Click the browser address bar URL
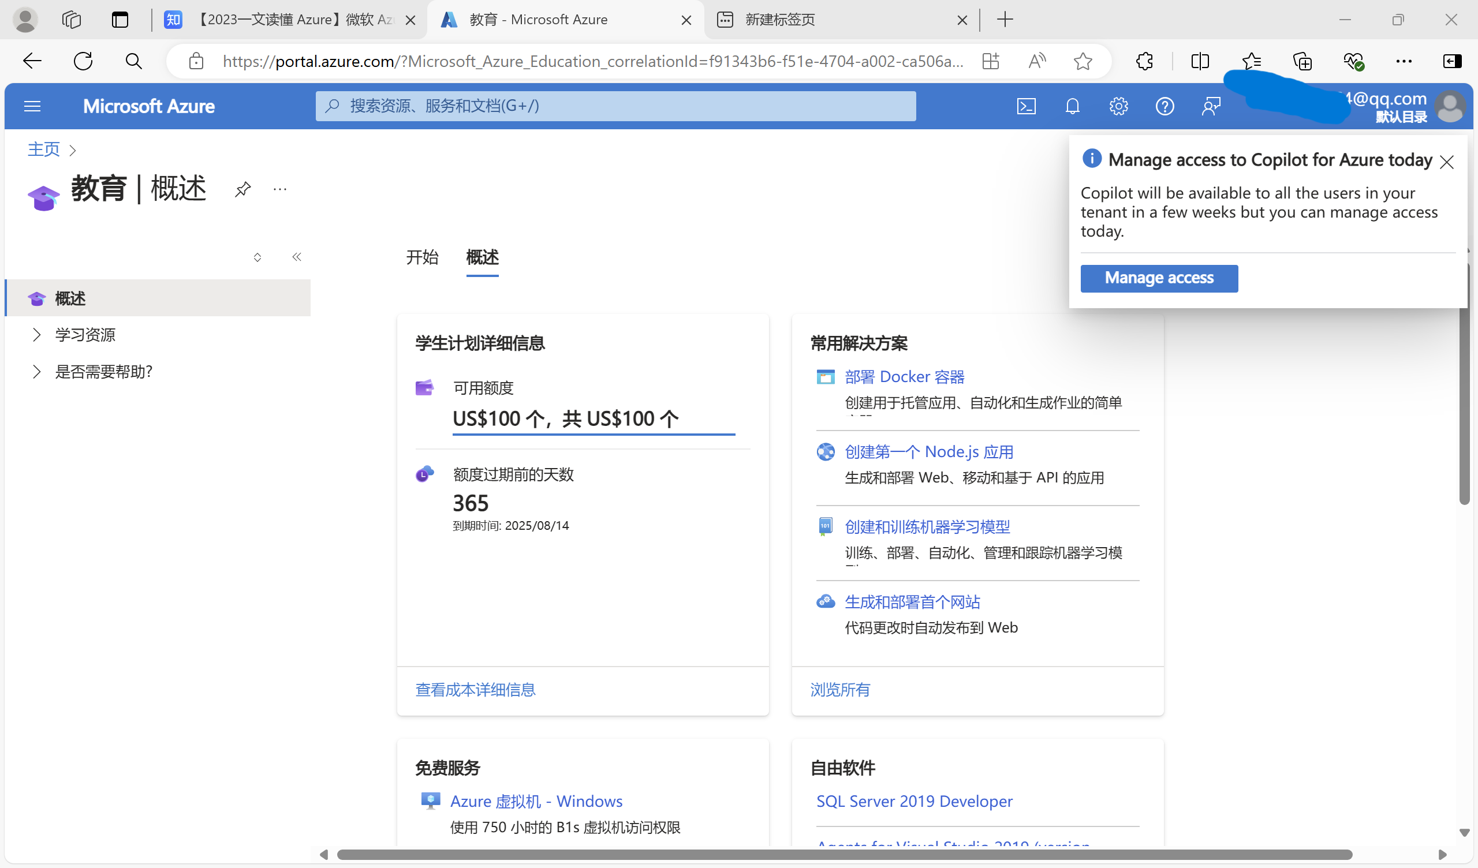The height and width of the screenshot is (868, 1478). tap(592, 61)
